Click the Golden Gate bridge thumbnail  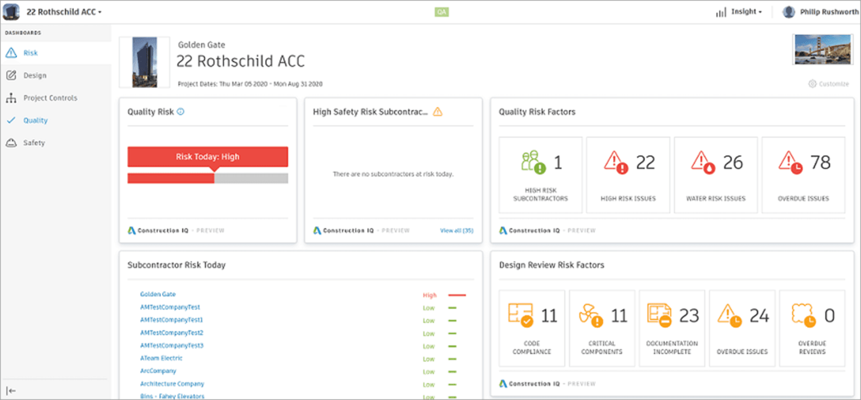823,49
